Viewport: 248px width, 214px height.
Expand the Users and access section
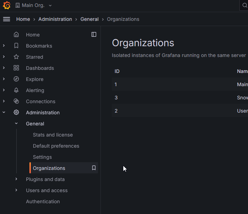pos(16,190)
